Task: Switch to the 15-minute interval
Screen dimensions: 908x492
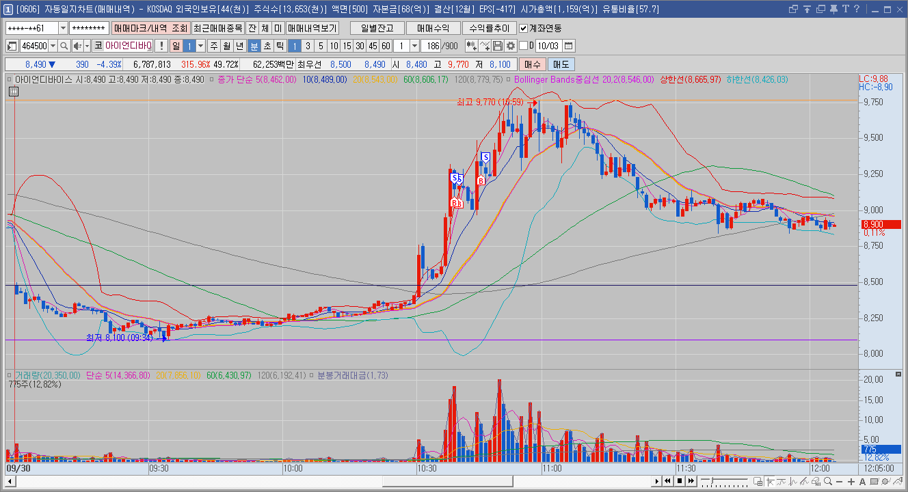Action: (x=347, y=46)
